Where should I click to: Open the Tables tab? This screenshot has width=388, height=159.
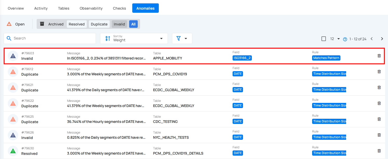64,8
